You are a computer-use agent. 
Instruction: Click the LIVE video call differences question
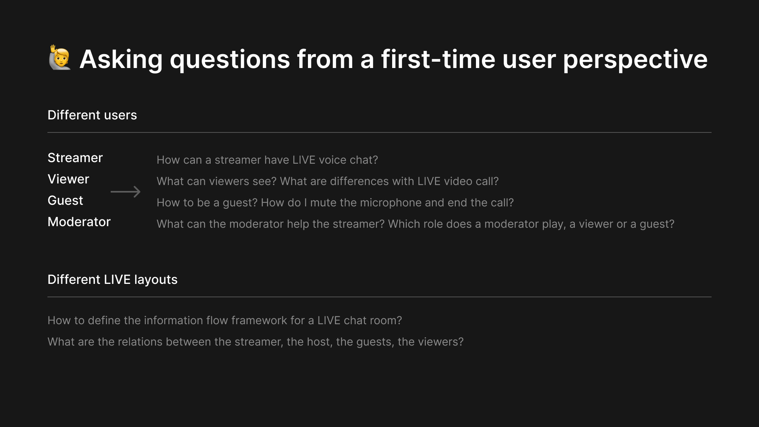(x=389, y=181)
